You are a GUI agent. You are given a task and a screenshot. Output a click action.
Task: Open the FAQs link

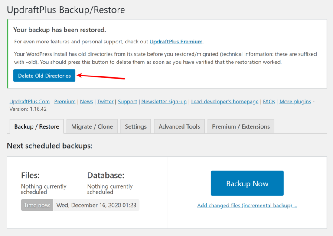(x=269, y=101)
